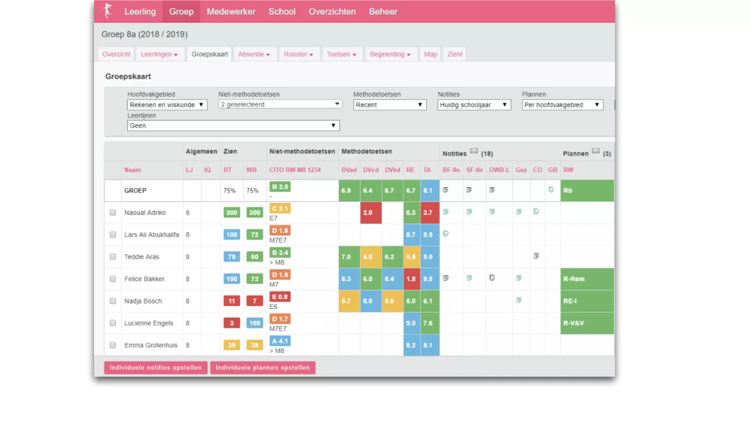Check the box for Naoual Adriko
Screen dimensions: 750x422
(x=113, y=212)
